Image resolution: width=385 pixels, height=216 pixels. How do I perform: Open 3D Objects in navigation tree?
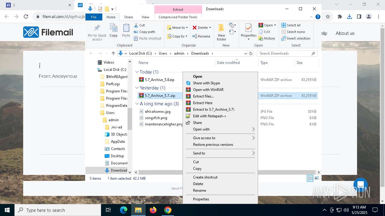[x=119, y=134]
